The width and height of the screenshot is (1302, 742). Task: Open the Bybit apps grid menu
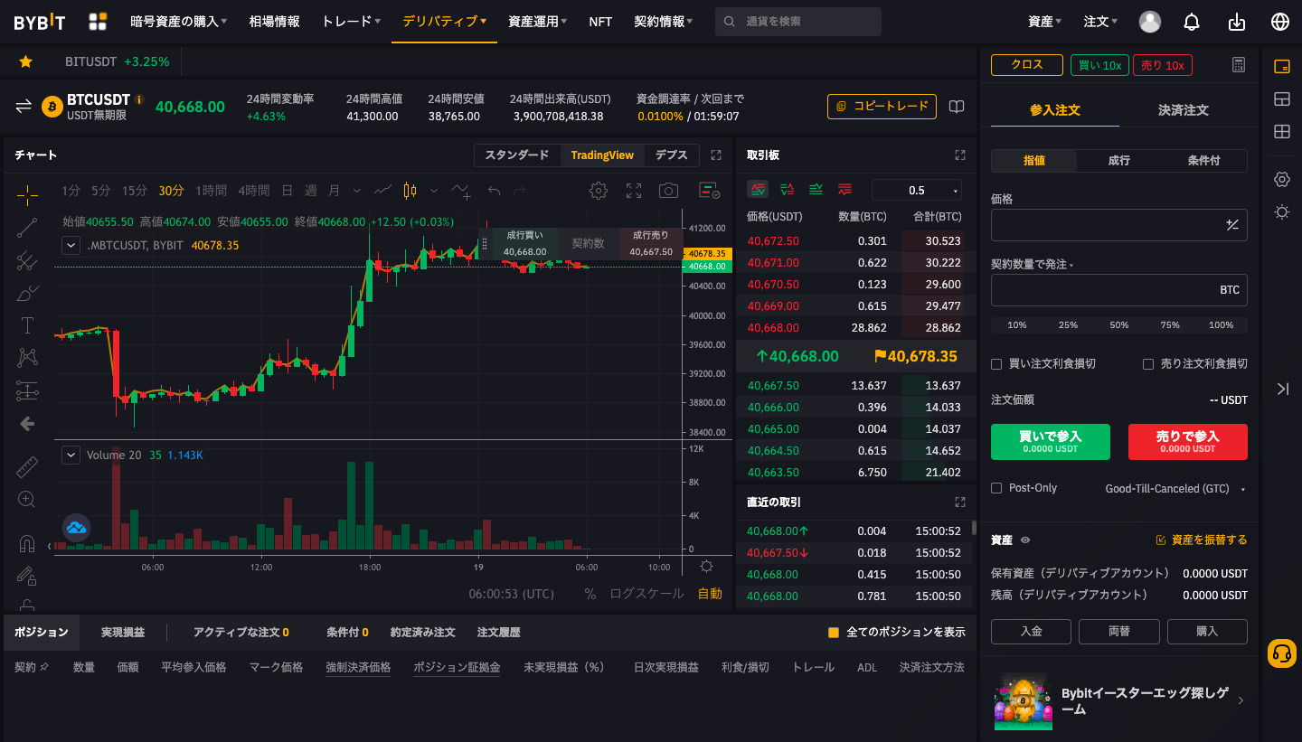tap(98, 22)
